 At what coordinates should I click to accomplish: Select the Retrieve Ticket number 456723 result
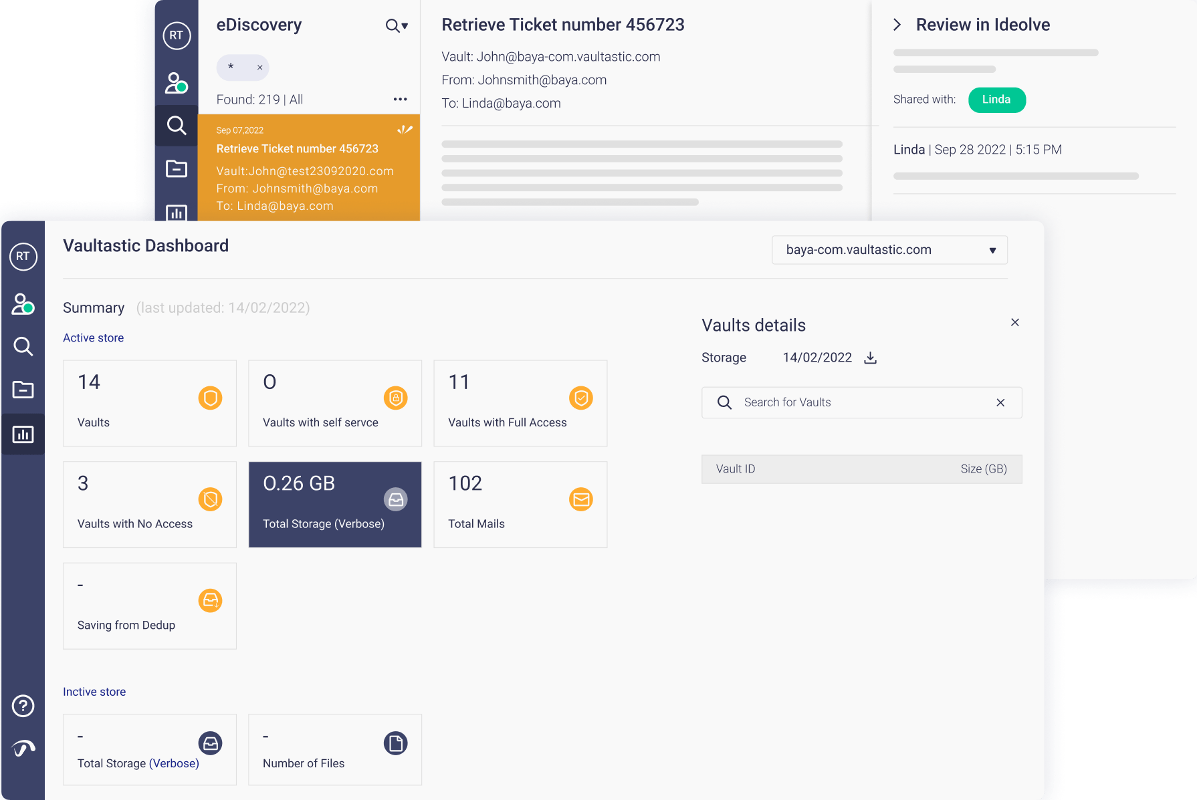308,168
